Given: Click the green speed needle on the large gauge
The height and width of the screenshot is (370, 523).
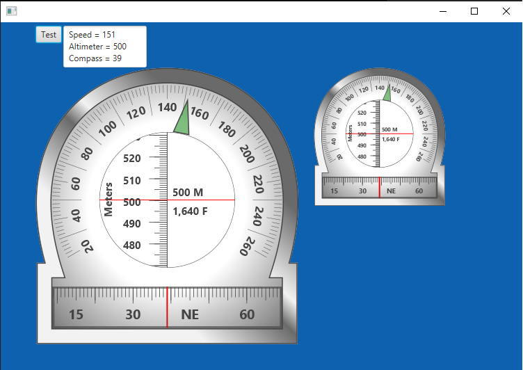Looking at the screenshot, I should (x=182, y=118).
